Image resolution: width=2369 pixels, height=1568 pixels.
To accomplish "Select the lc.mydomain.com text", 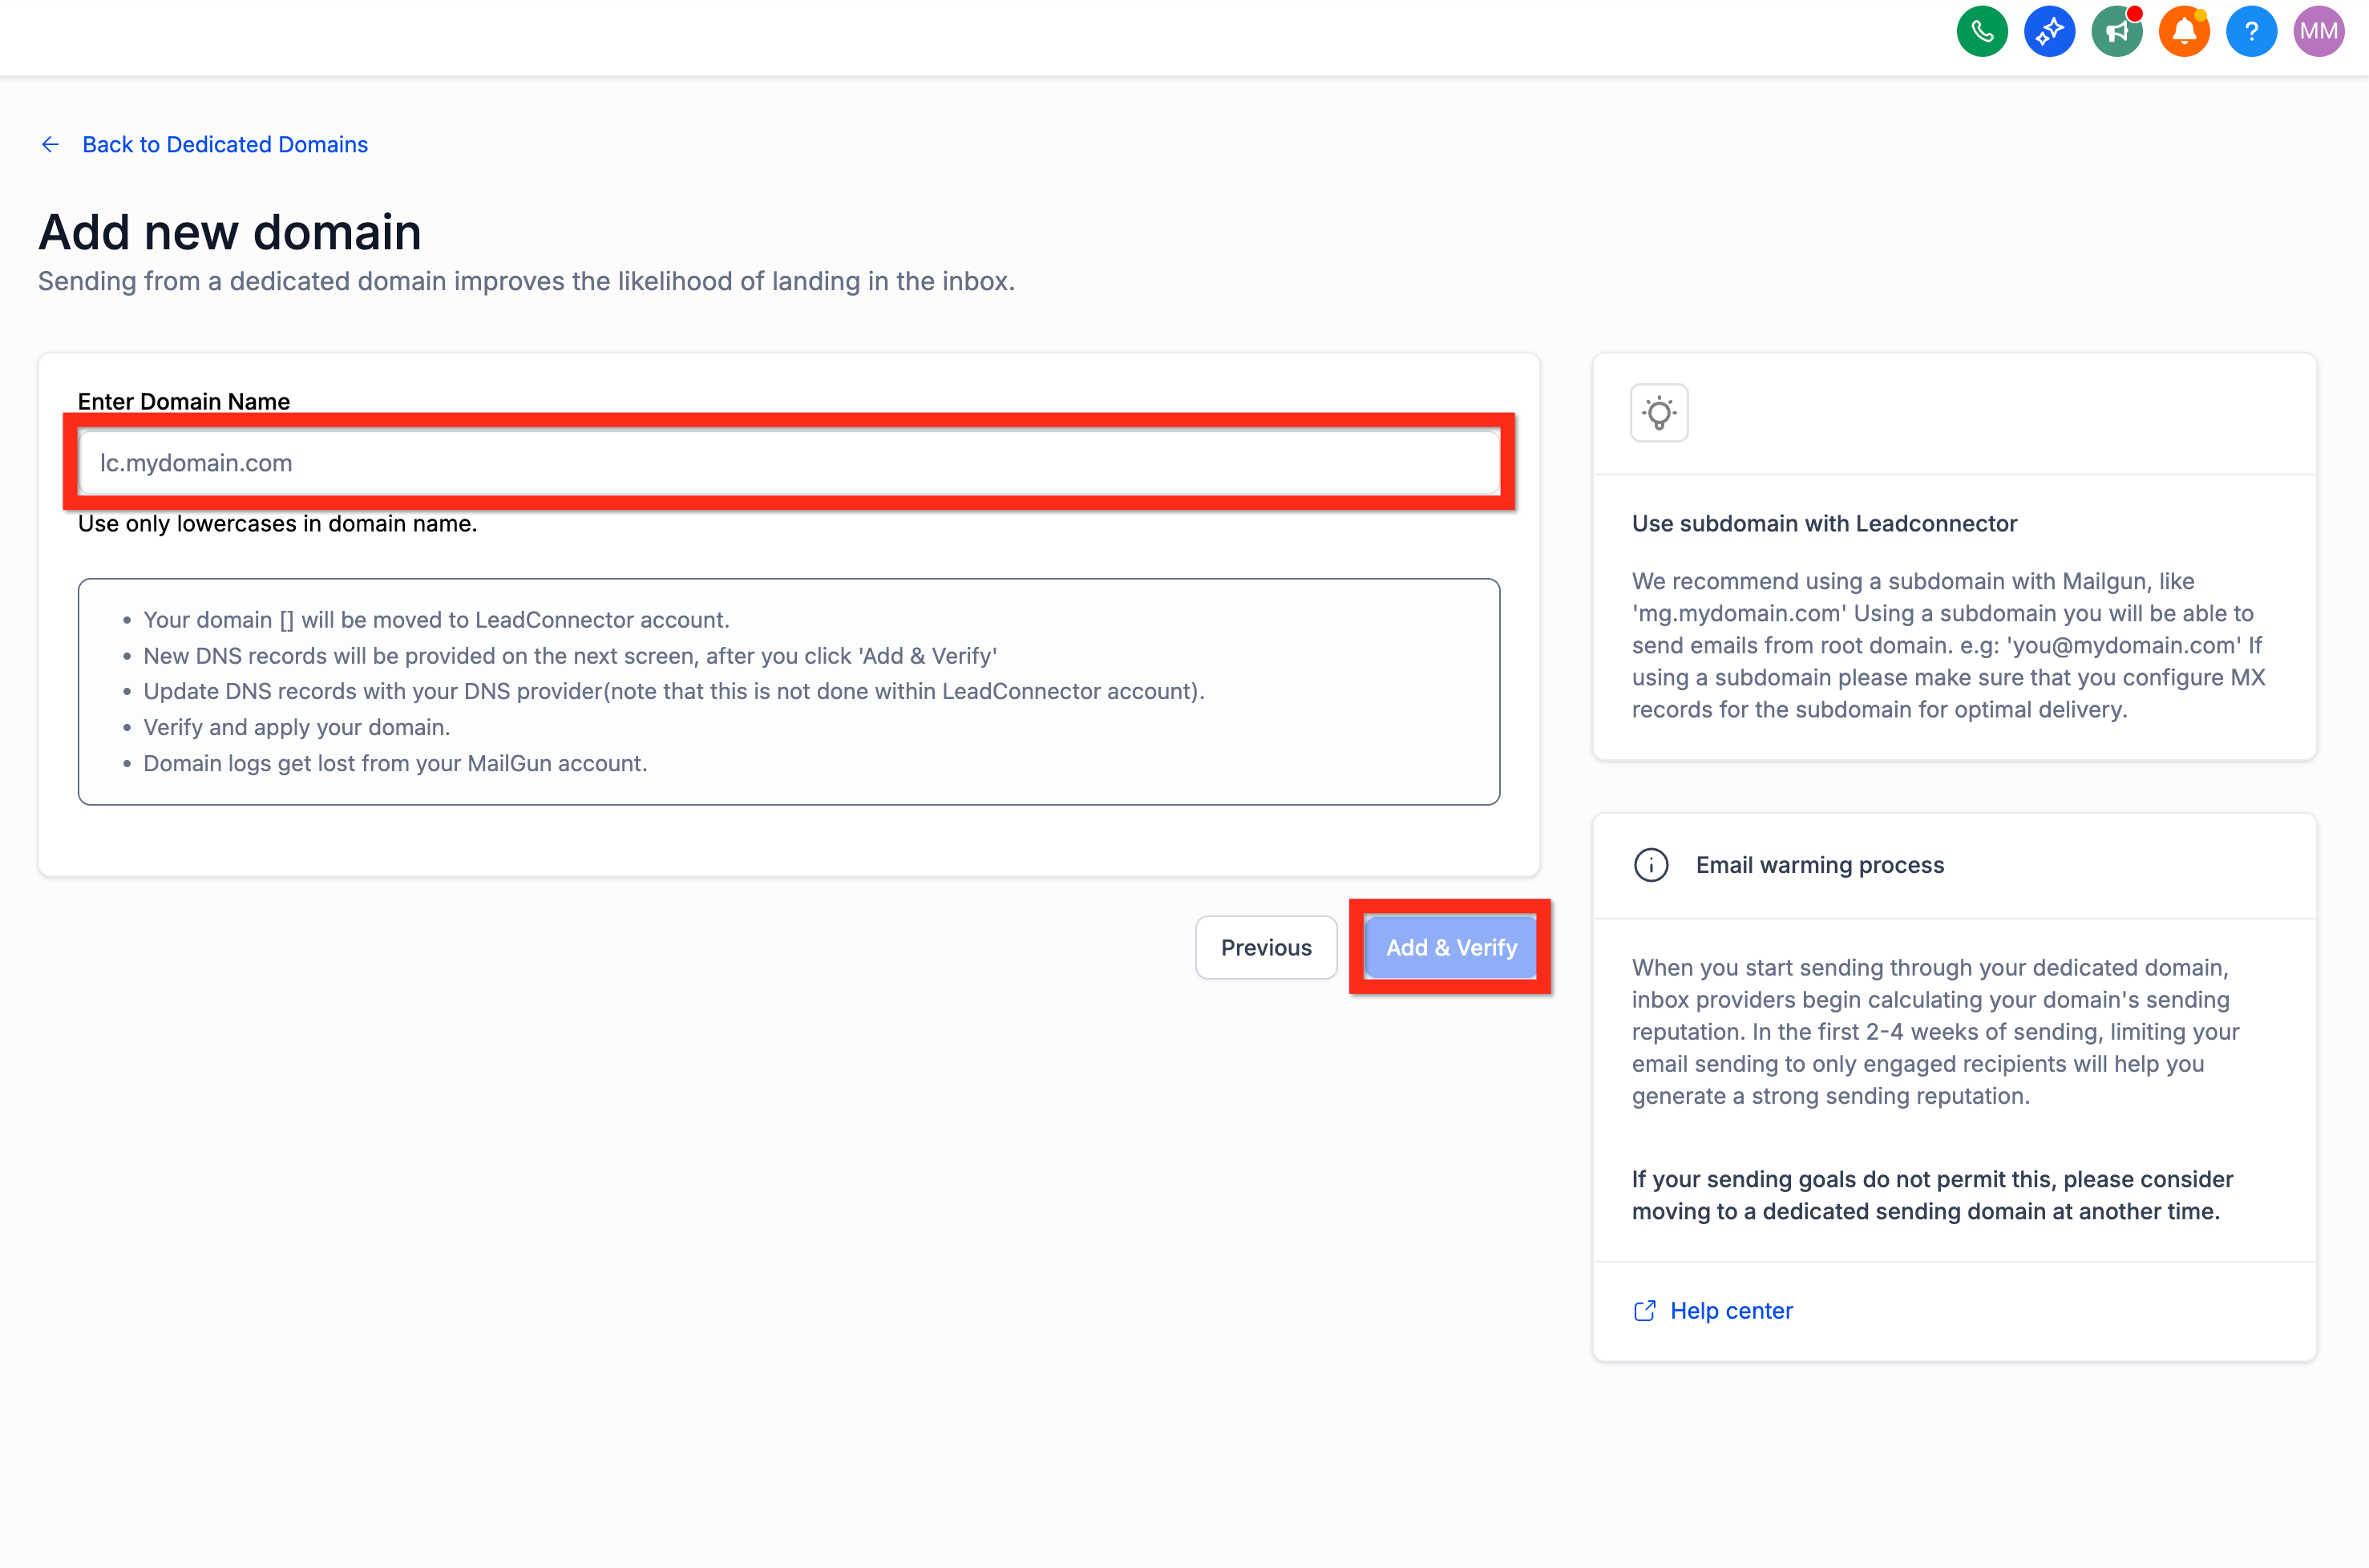I will 196,462.
